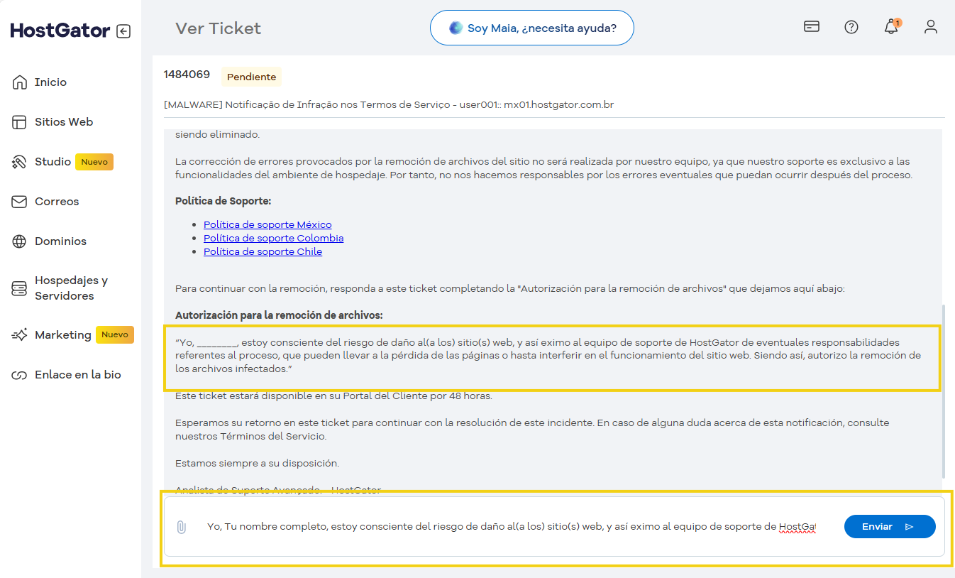Screen dimensions: 955x578
Task: Click the Pendiente status badge
Action: pos(252,77)
